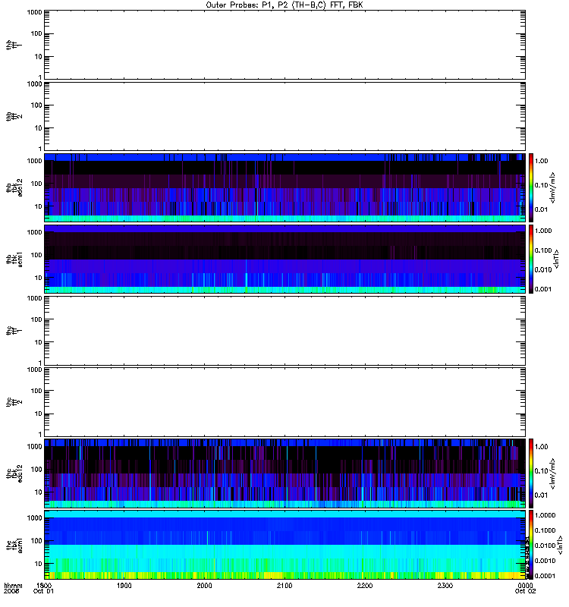Click '0.001' on the thb scm1 color scale

[x=543, y=289]
